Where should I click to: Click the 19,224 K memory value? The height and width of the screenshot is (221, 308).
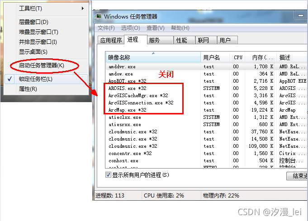pyautogui.click(x=262, y=110)
